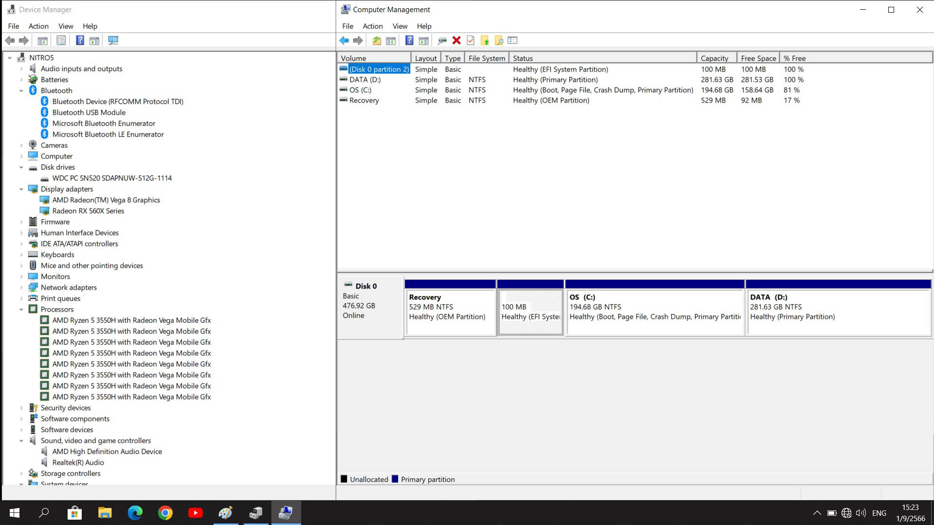Launch Microsoft Edge from taskbar

(x=135, y=512)
